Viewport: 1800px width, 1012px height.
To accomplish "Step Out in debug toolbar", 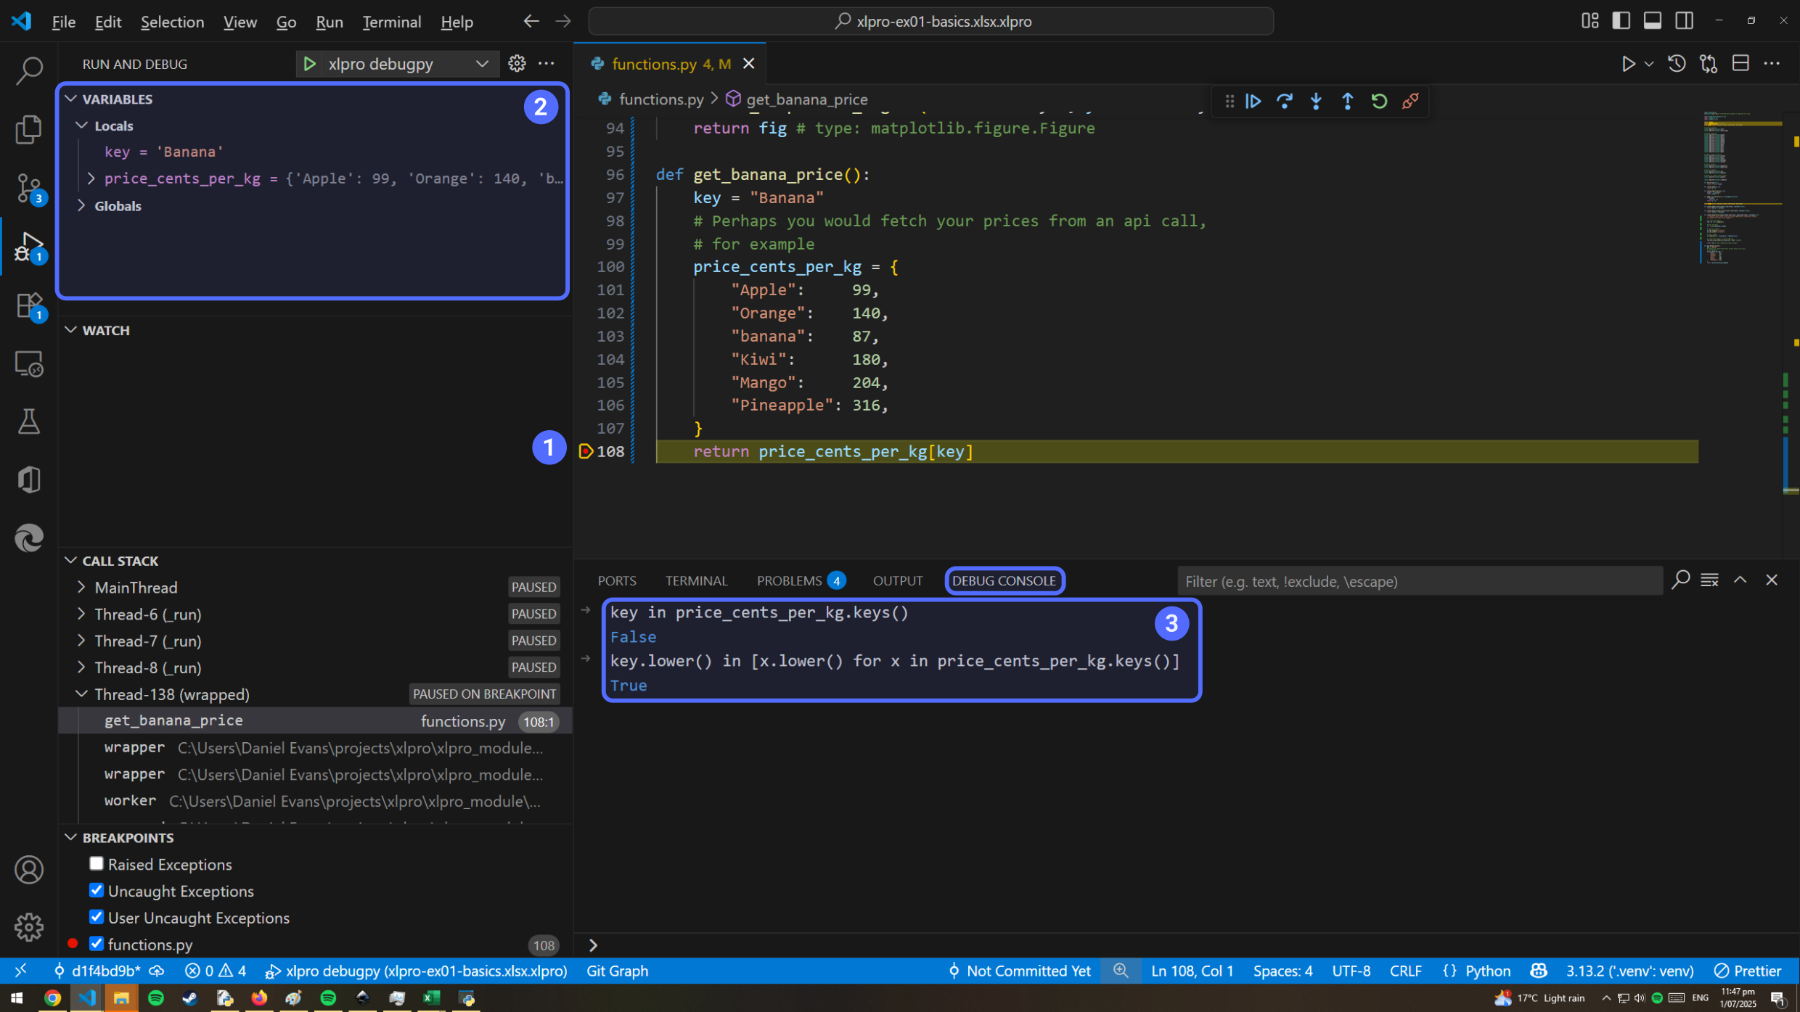I will (x=1347, y=101).
